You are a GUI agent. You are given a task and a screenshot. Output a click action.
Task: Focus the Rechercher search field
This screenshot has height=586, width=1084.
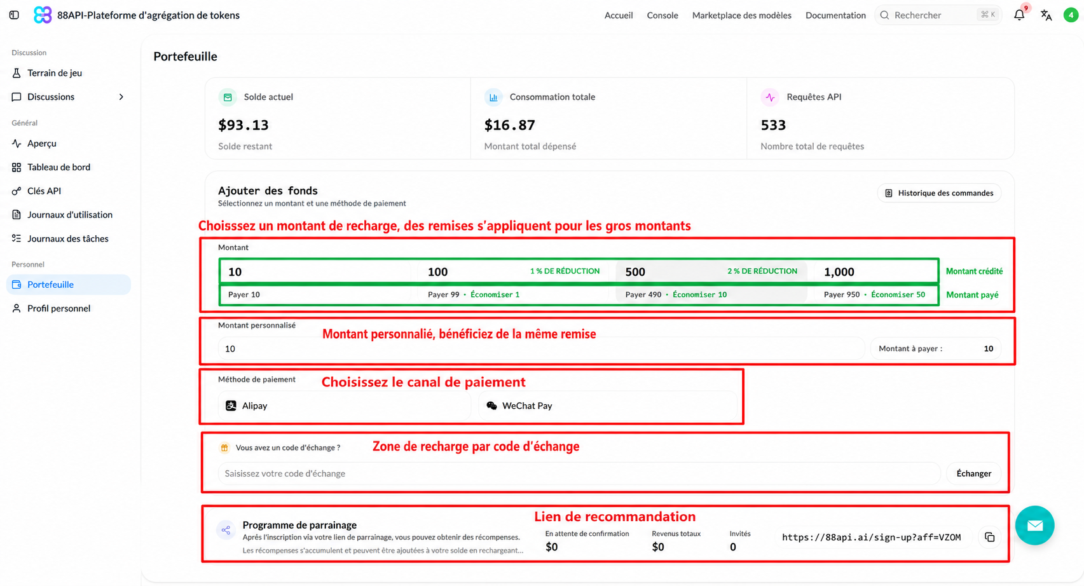pos(938,15)
